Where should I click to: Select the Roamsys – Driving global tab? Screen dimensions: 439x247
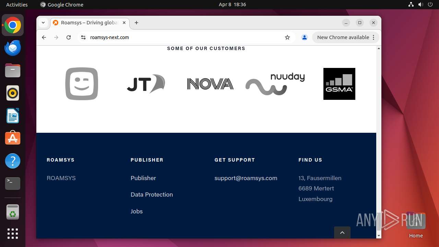[90, 23]
